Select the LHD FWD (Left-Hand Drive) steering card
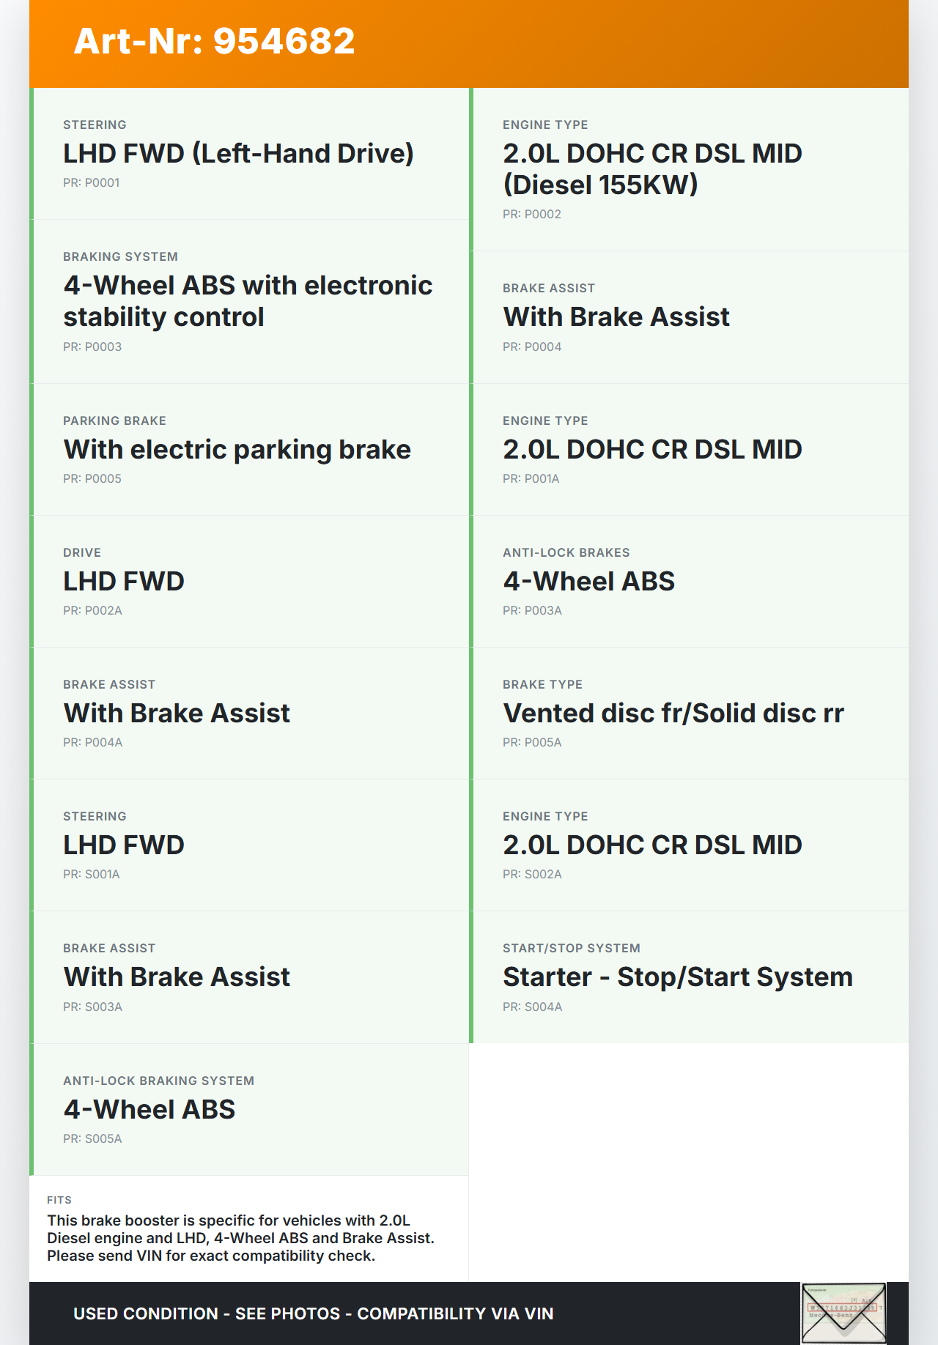938x1345 pixels. 249,153
